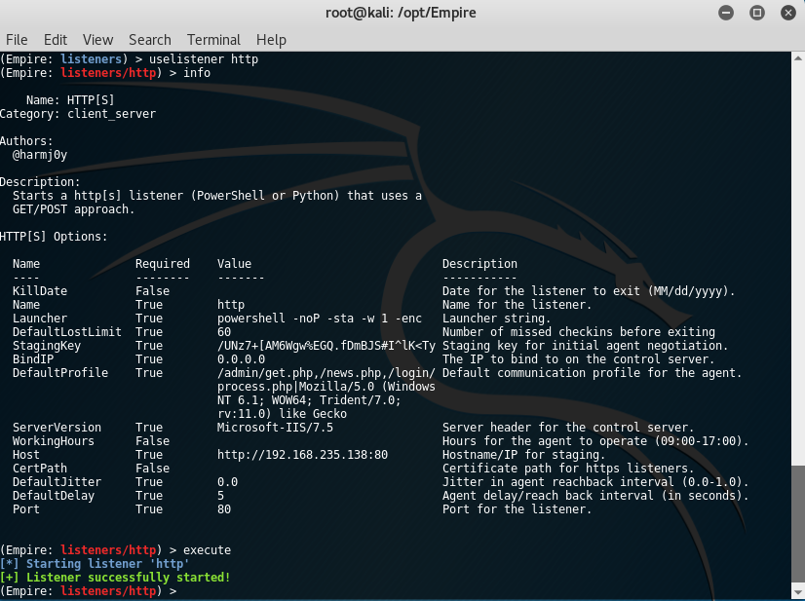Click the Launcher option name

point(40,319)
